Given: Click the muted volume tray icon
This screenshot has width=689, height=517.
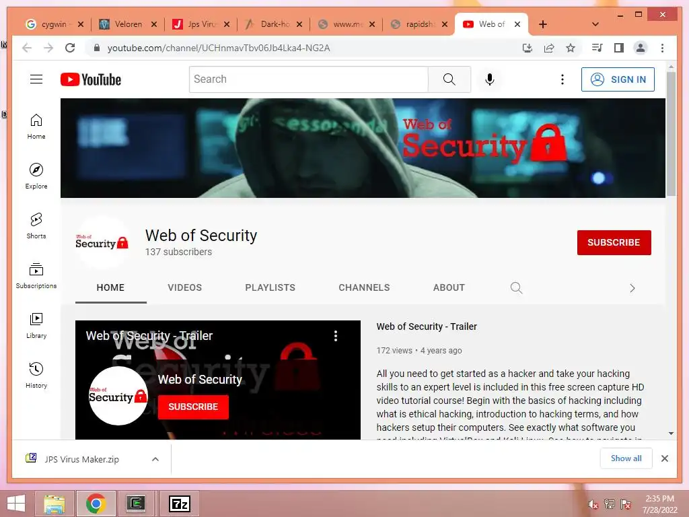Looking at the screenshot, I should click(593, 504).
